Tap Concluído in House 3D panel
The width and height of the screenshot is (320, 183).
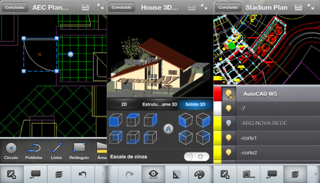click(122, 7)
